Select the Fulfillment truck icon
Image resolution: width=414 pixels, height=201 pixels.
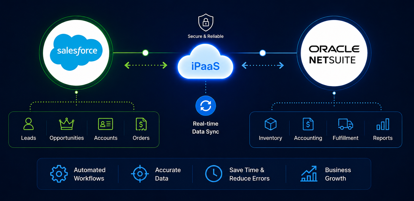click(x=345, y=124)
